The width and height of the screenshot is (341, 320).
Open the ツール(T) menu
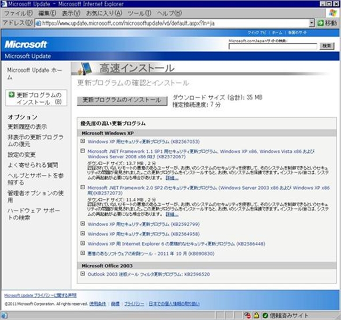point(139,13)
